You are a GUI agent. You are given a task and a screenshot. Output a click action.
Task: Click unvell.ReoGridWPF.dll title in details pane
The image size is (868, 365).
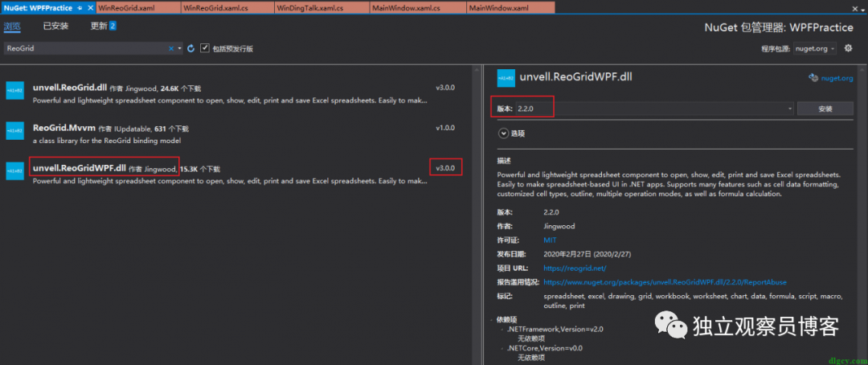click(x=575, y=77)
